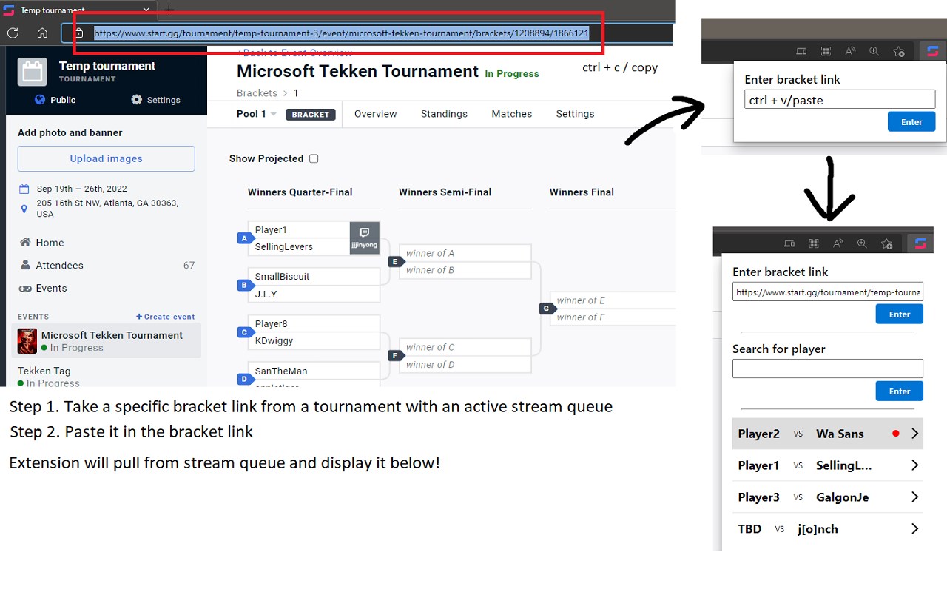Image resolution: width=947 pixels, height=592 pixels.
Task: Click the people icon next to Attendees
Action: click(25, 266)
